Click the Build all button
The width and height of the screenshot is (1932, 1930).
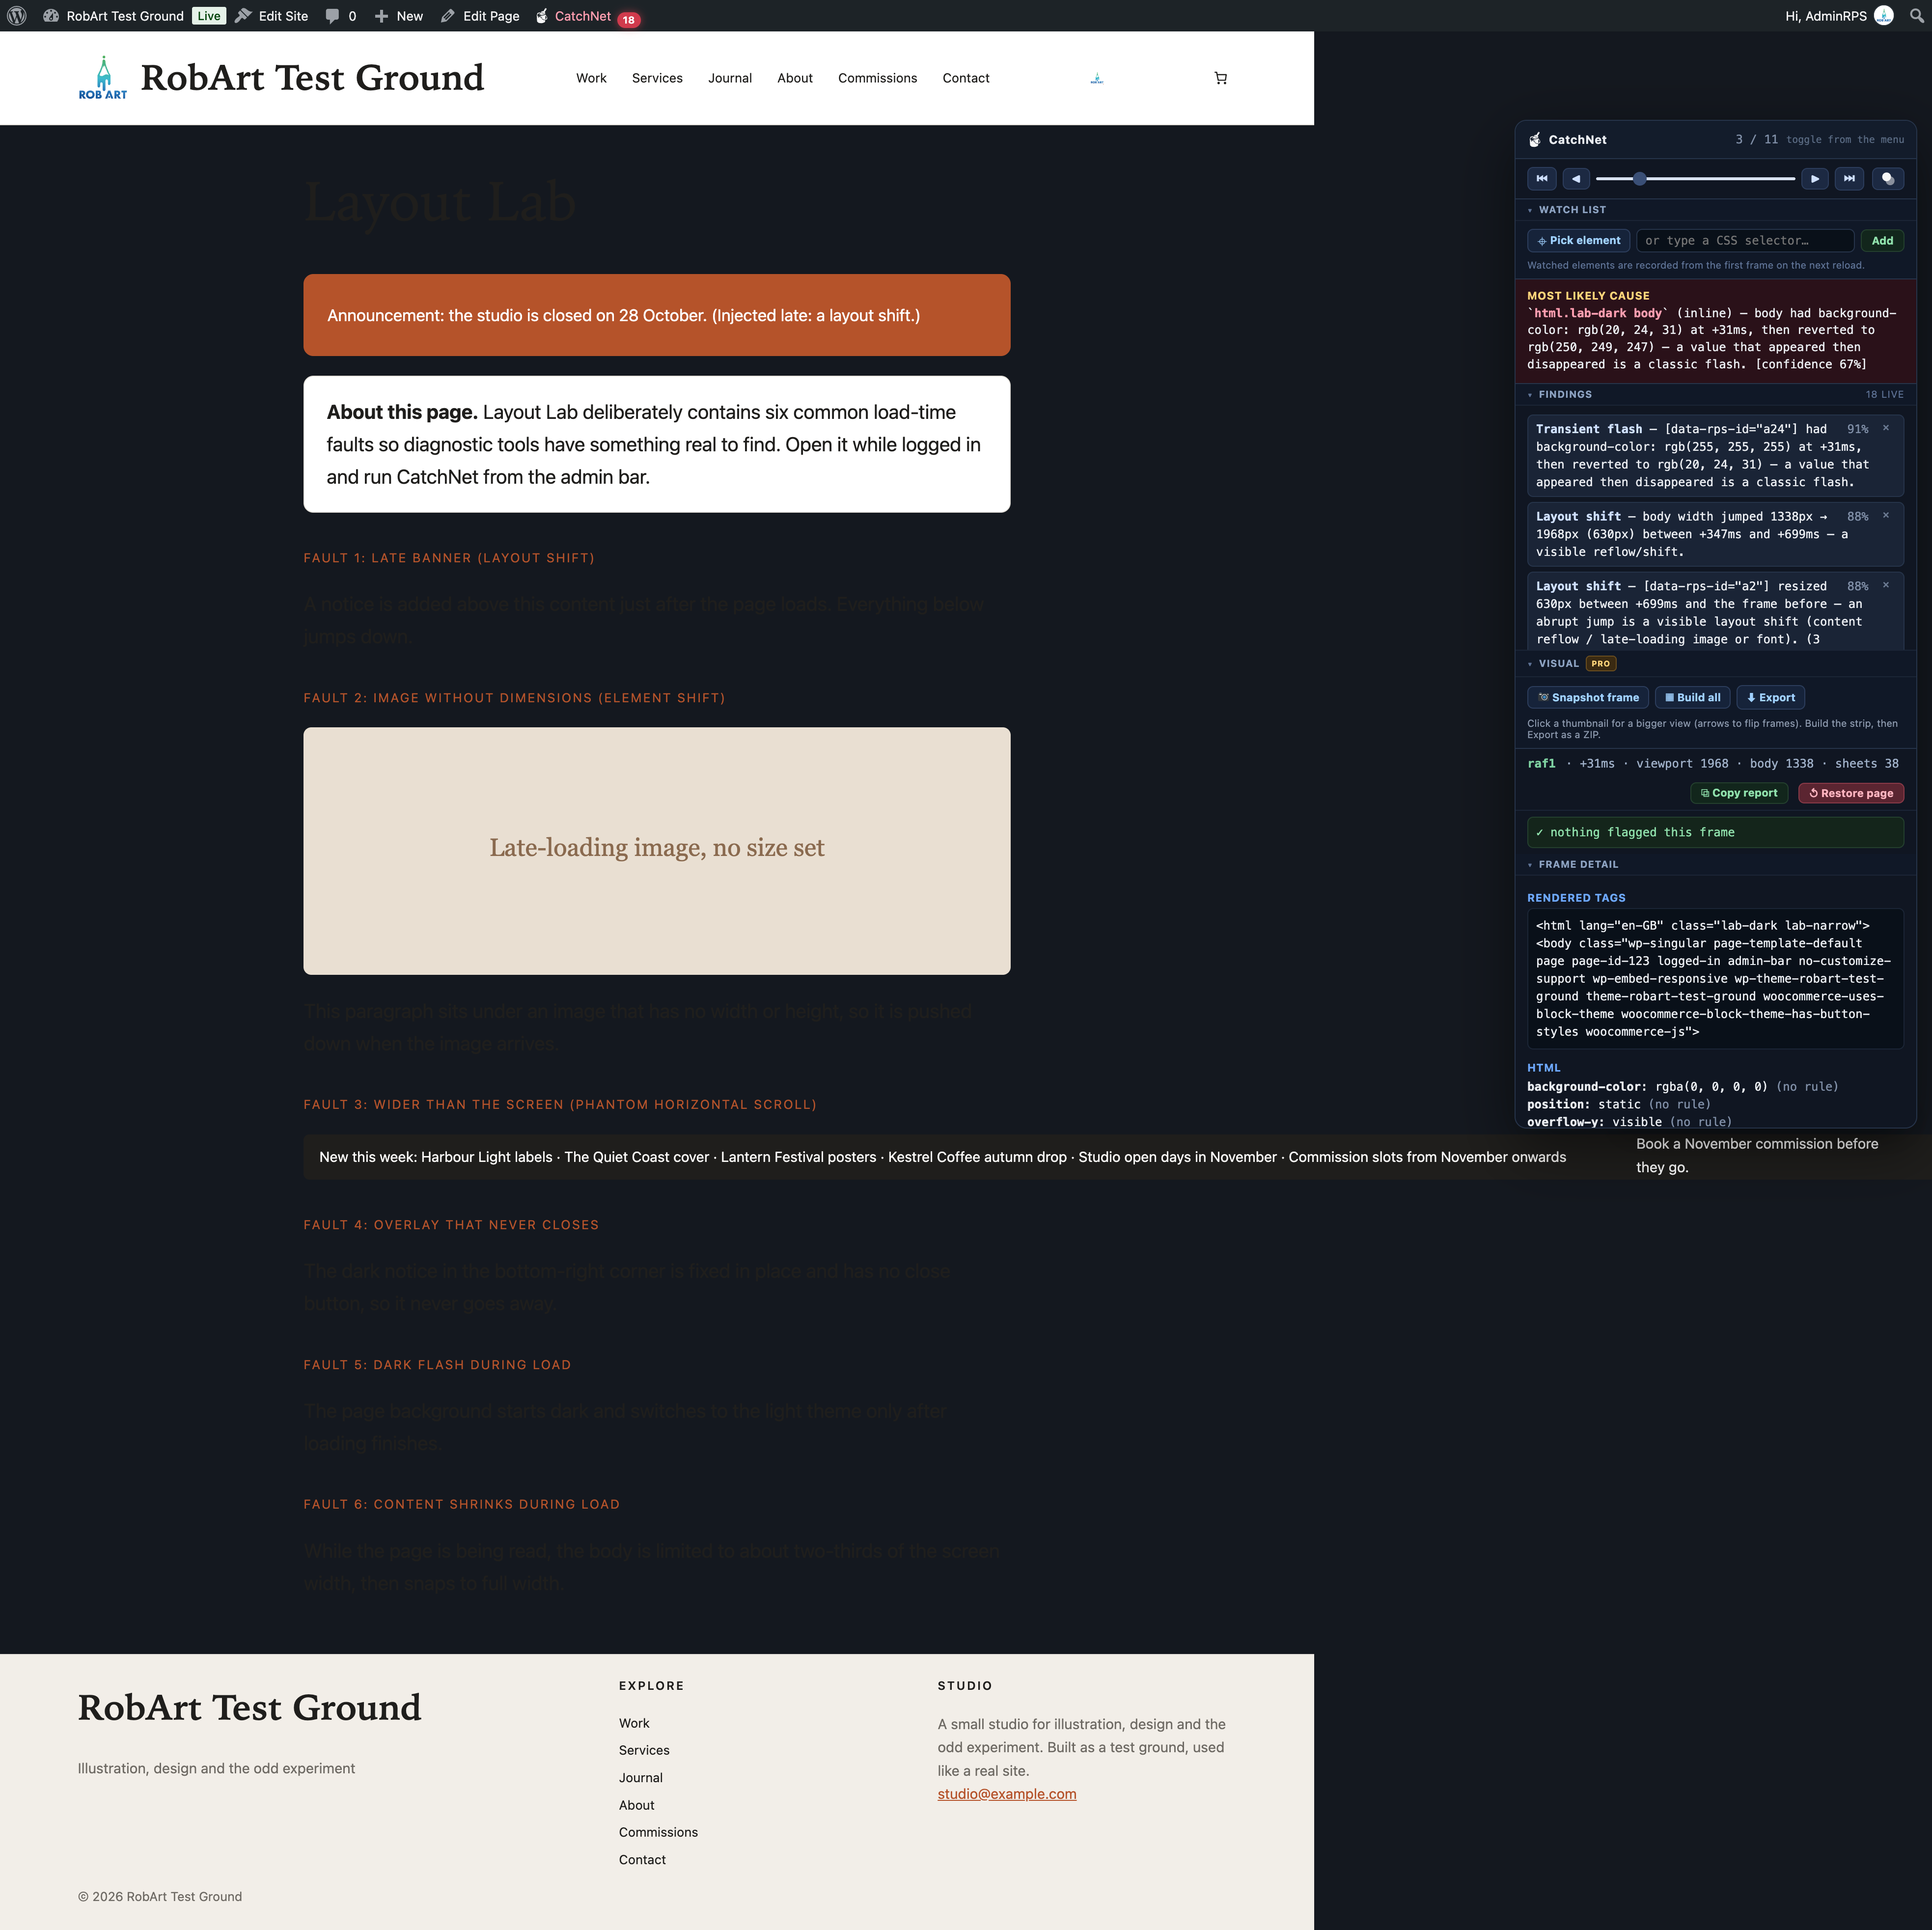click(x=1693, y=698)
